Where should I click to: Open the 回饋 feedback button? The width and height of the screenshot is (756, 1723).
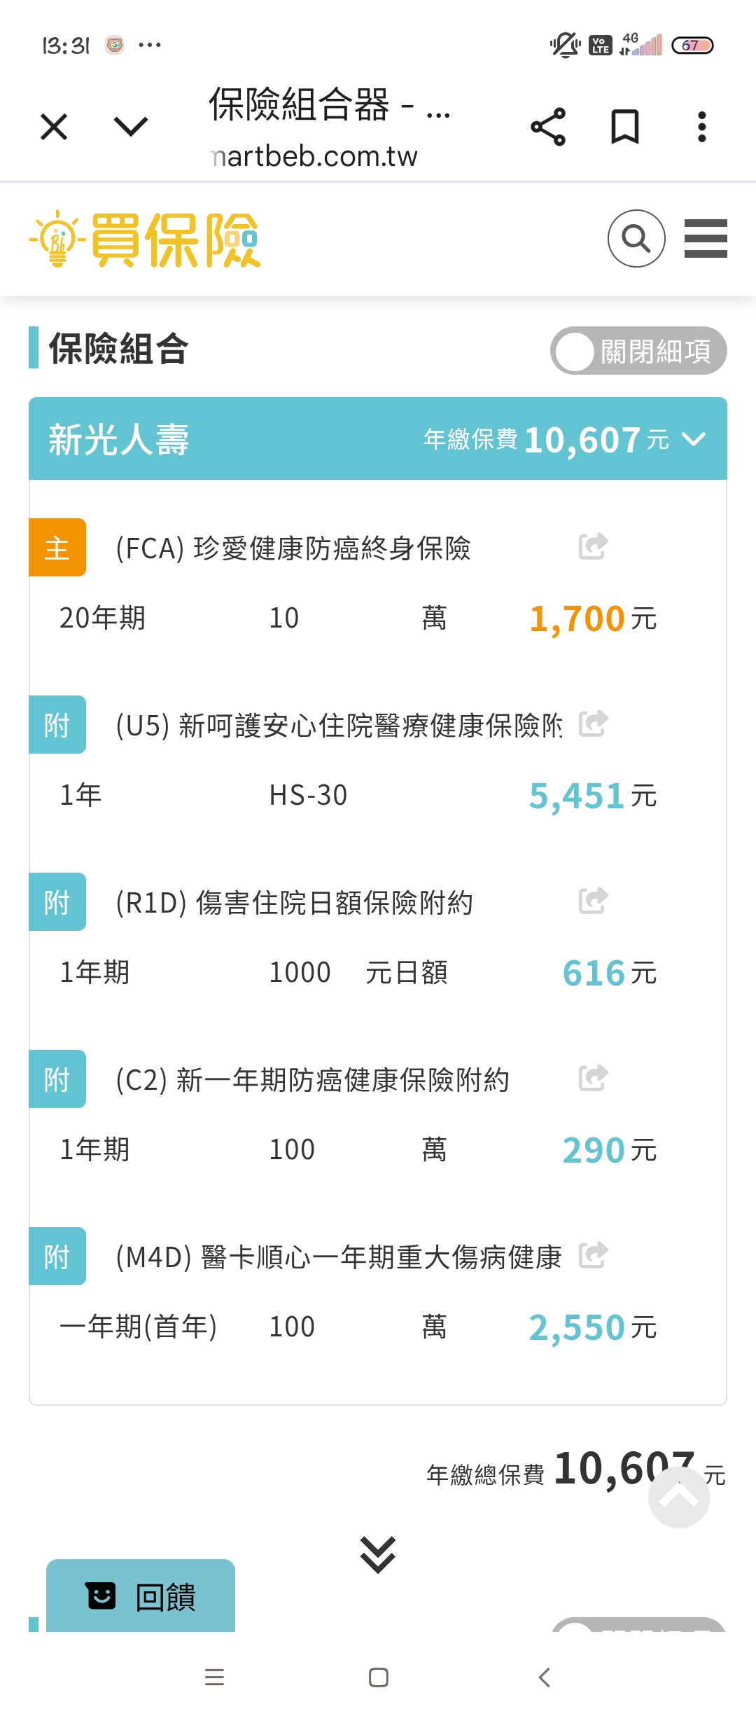[141, 1596]
